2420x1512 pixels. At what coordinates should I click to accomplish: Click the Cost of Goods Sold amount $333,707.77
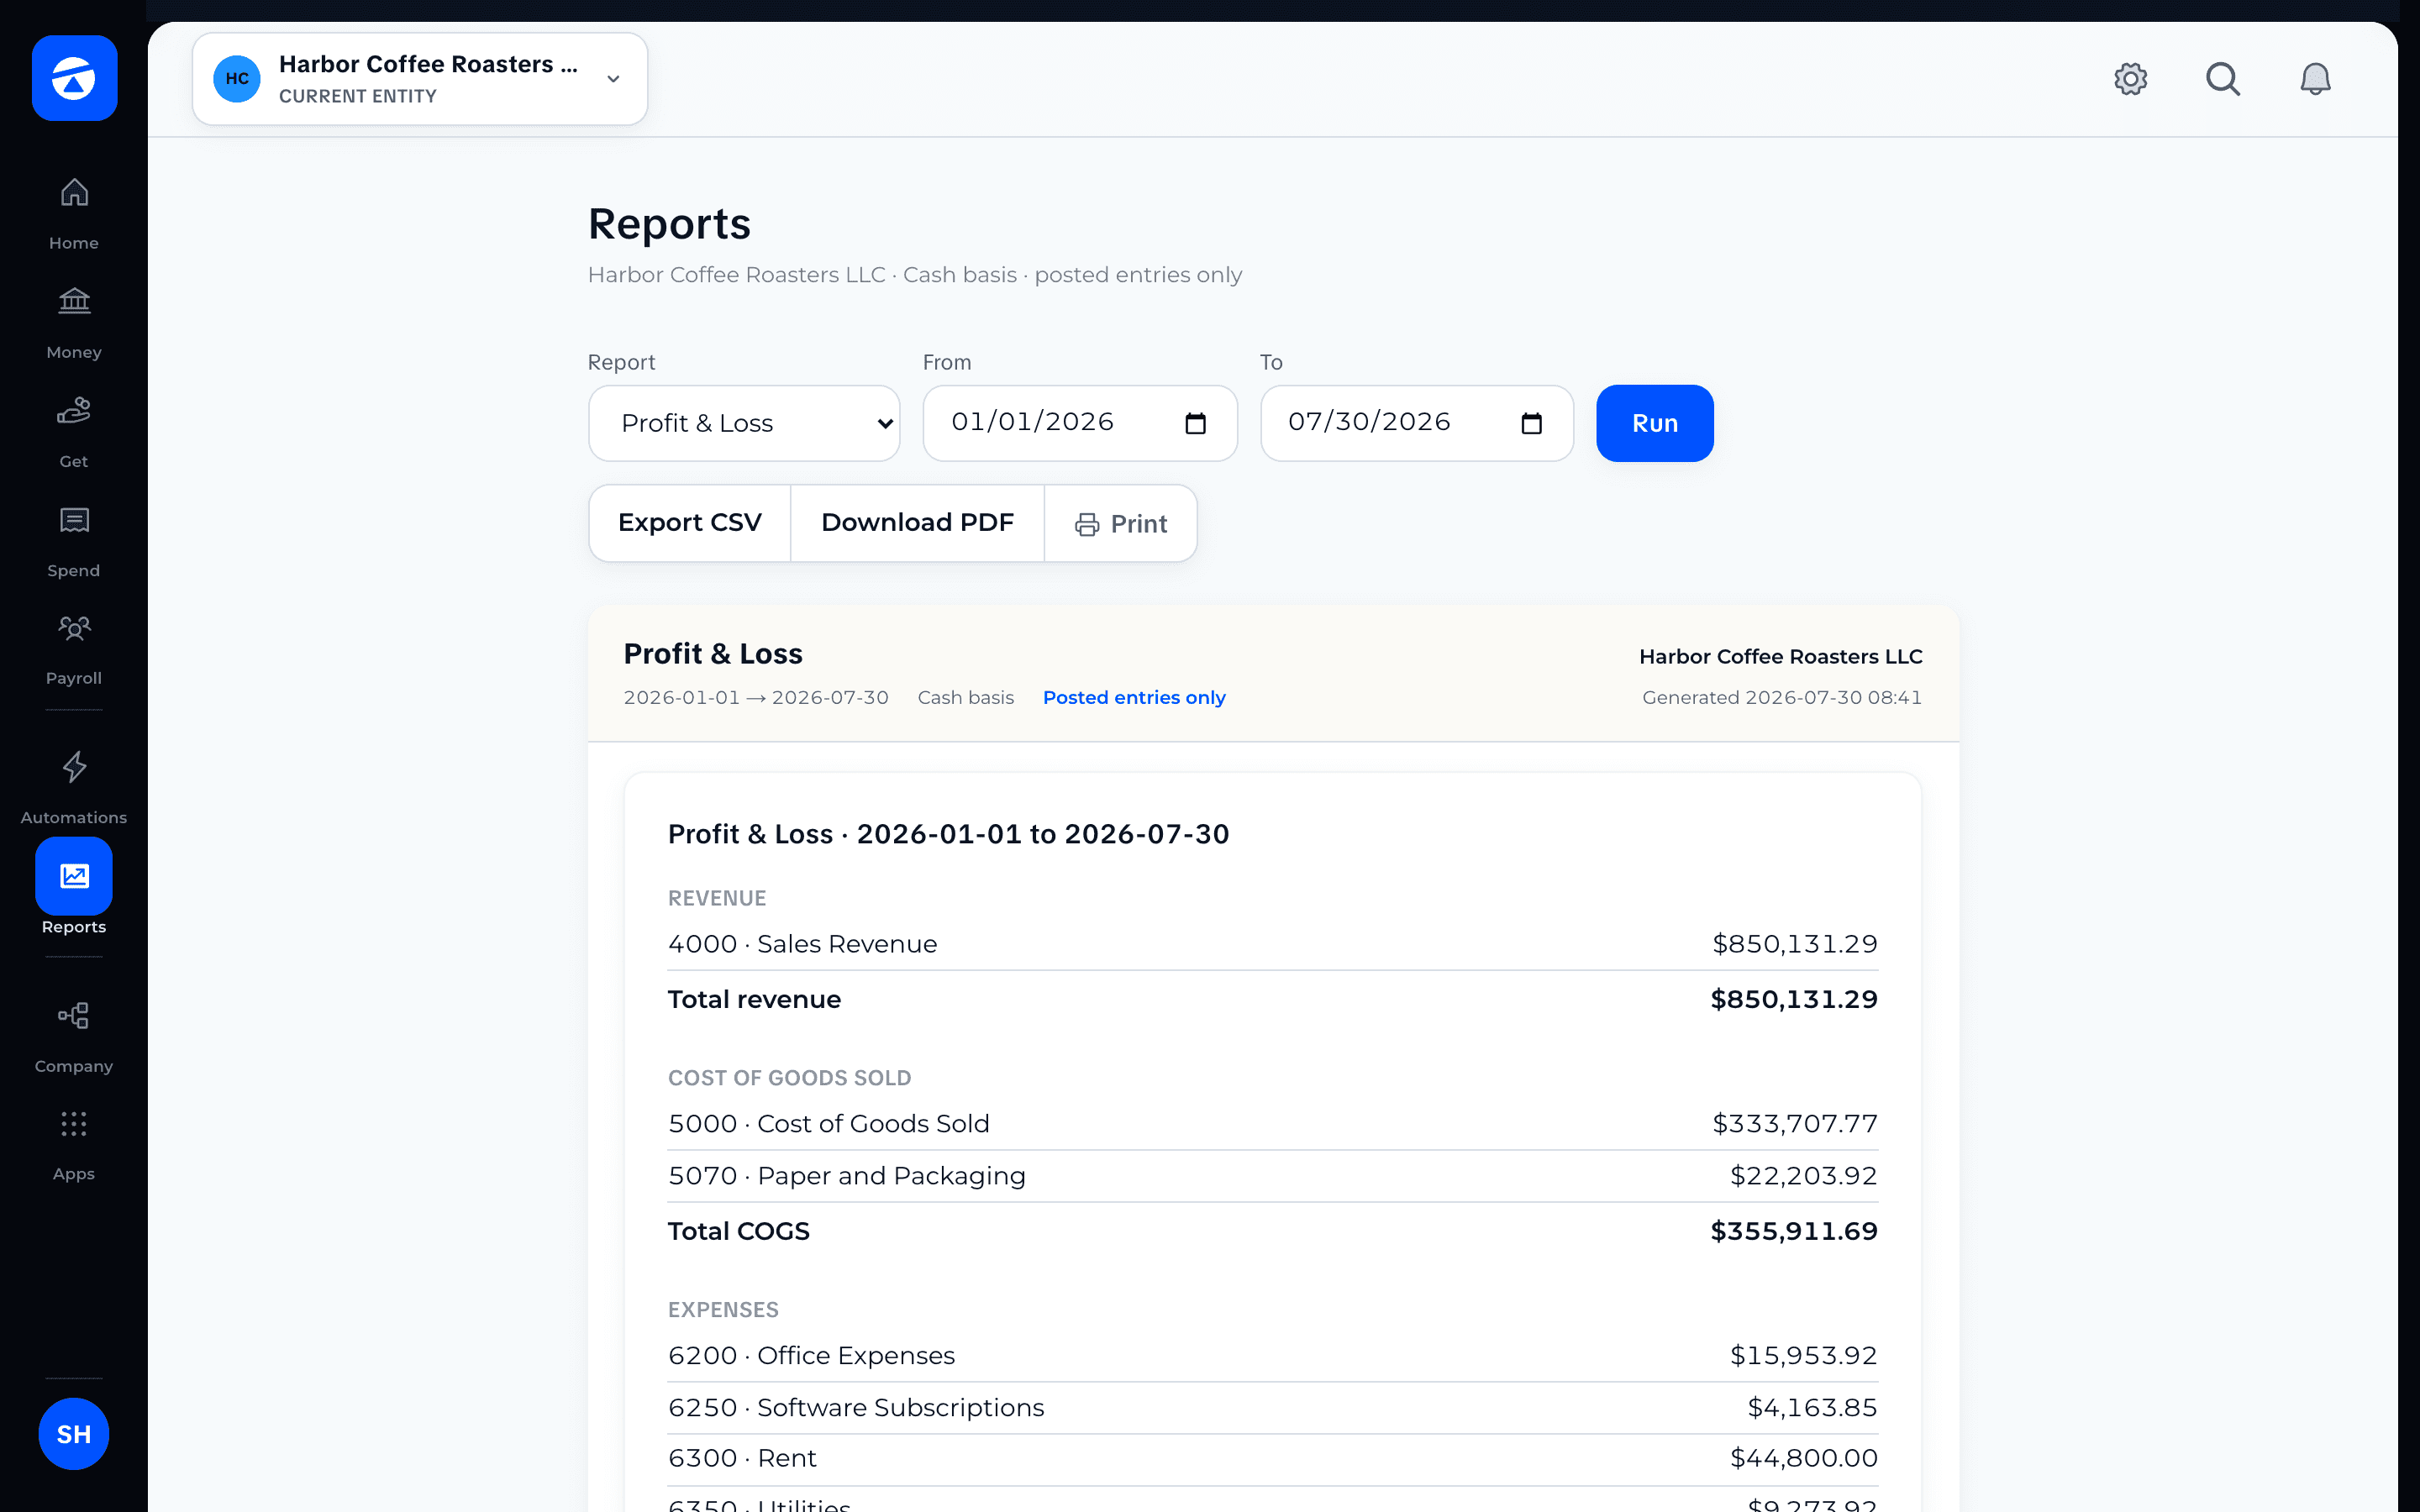pos(1795,1124)
